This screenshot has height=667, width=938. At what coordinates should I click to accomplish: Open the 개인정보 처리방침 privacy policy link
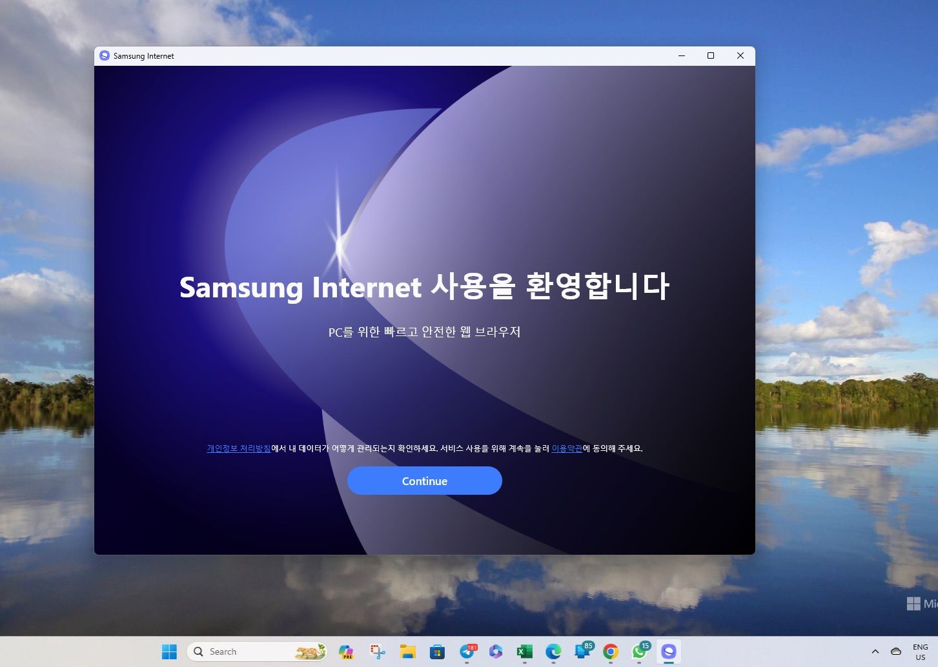tap(238, 448)
